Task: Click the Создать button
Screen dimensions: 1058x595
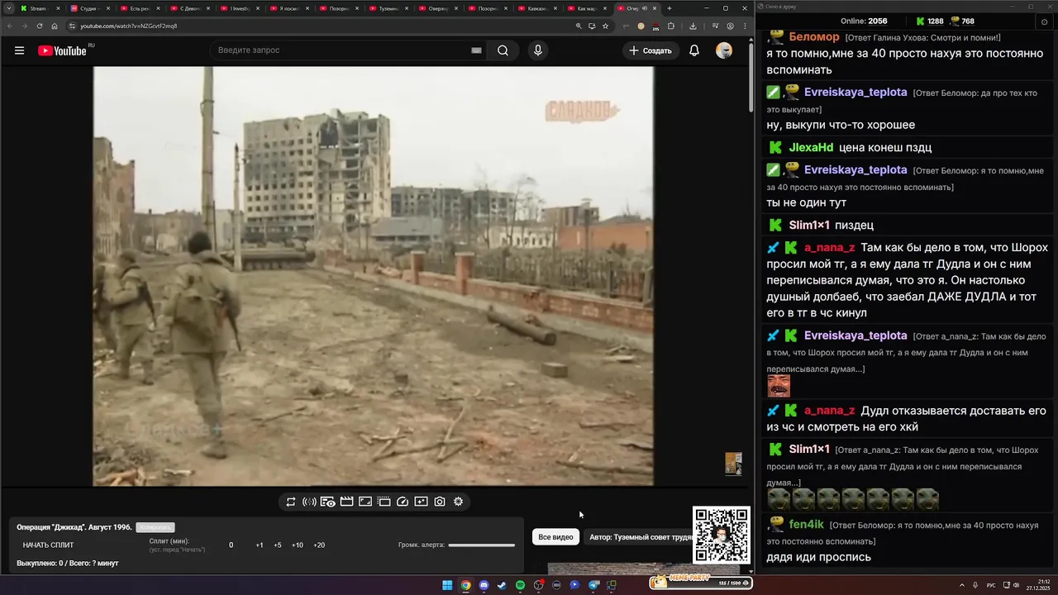Action: point(651,50)
